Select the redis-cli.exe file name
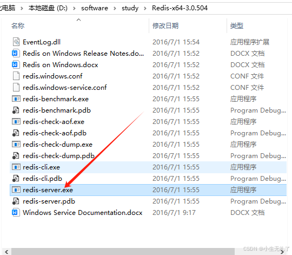 [41, 167]
